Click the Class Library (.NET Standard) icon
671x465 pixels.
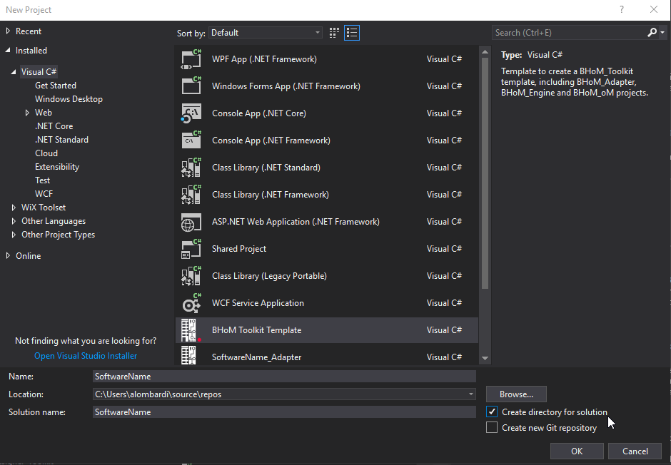click(x=191, y=168)
